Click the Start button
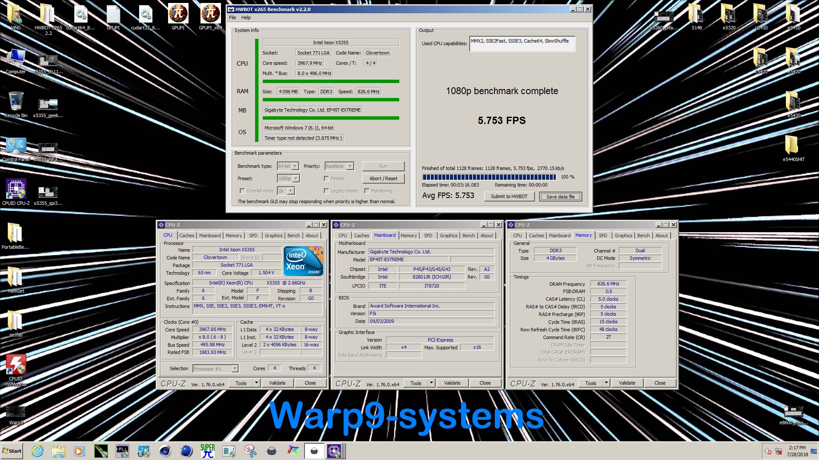The image size is (819, 460). pyautogui.click(x=12, y=451)
